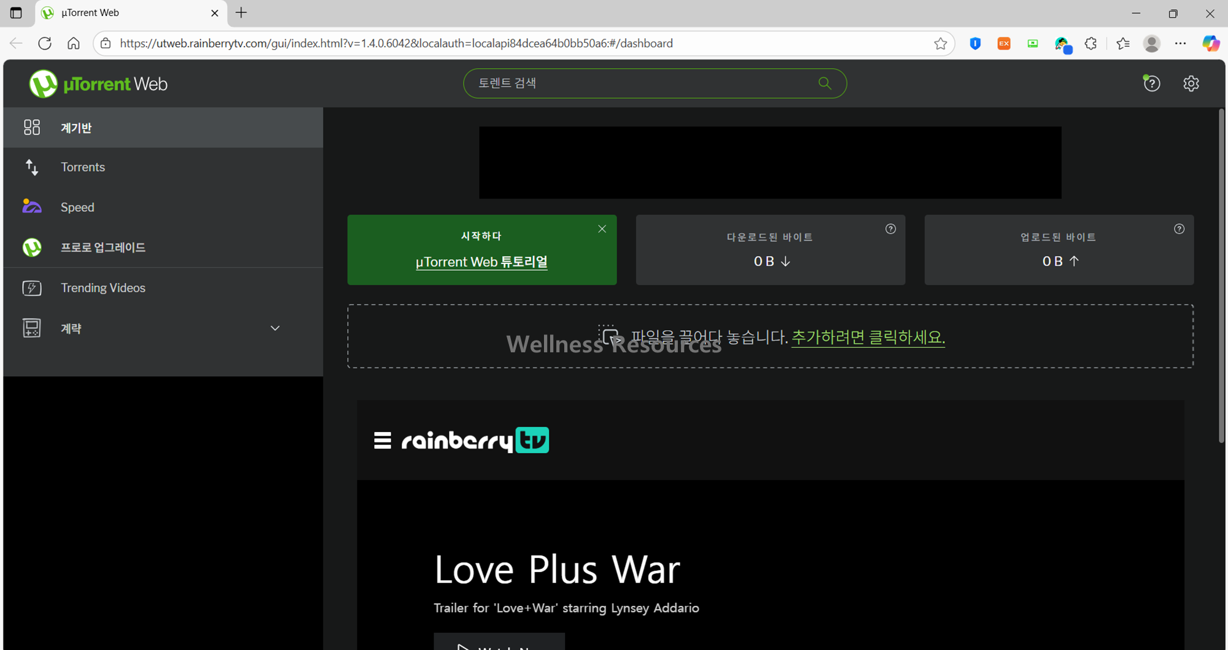1228x650 pixels.
Task: Show help for 다운로드된 바이트
Action: (890, 229)
